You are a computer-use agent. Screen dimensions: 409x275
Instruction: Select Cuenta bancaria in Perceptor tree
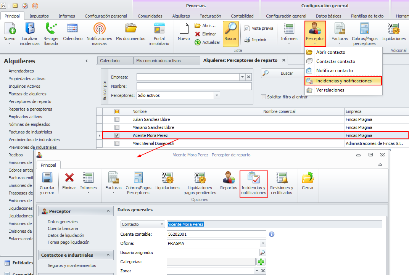[63, 228]
